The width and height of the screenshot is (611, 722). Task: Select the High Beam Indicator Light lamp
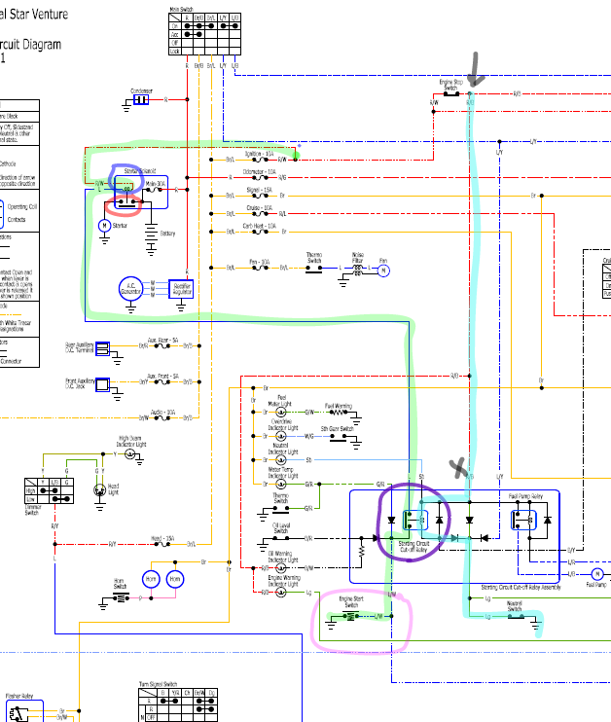pos(129,454)
